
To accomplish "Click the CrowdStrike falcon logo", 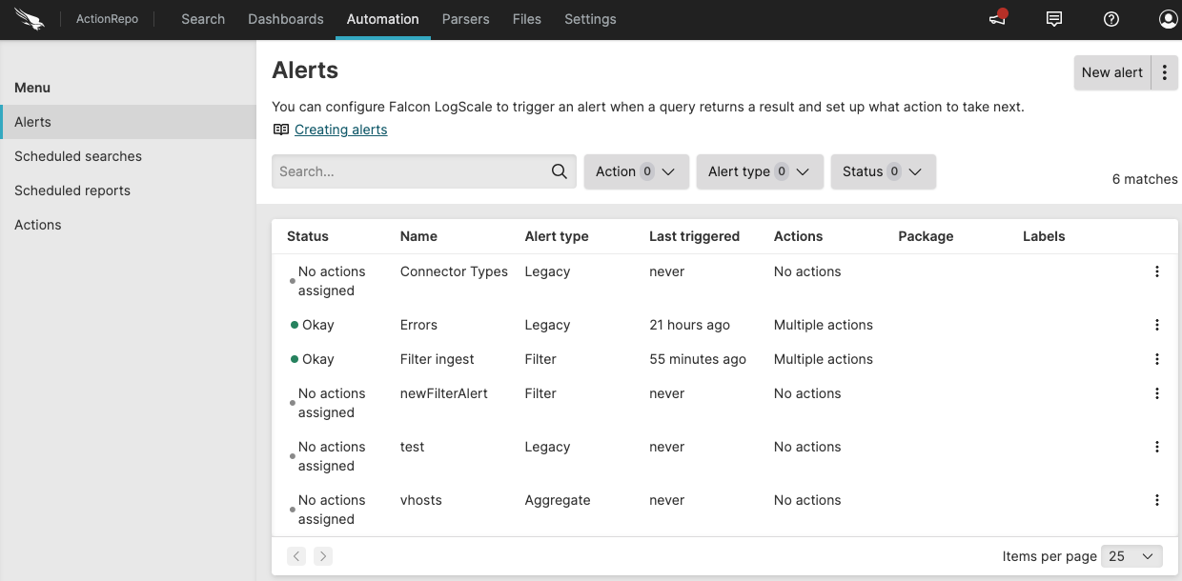I will coord(30,19).
